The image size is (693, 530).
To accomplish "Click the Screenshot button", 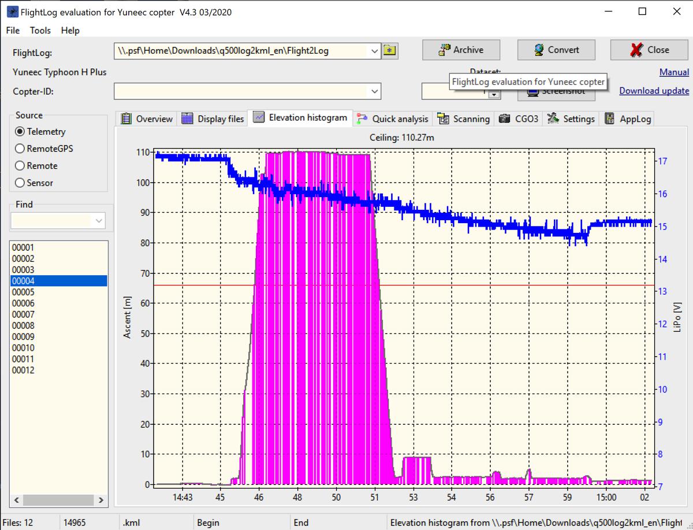I will 557,92.
